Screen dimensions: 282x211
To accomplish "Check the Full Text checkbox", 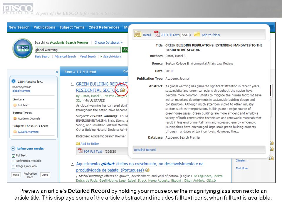I will pyautogui.click(x=14, y=156).
